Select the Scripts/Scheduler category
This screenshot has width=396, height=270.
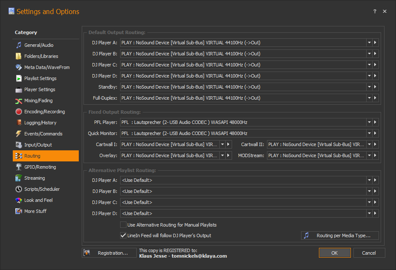(46, 189)
